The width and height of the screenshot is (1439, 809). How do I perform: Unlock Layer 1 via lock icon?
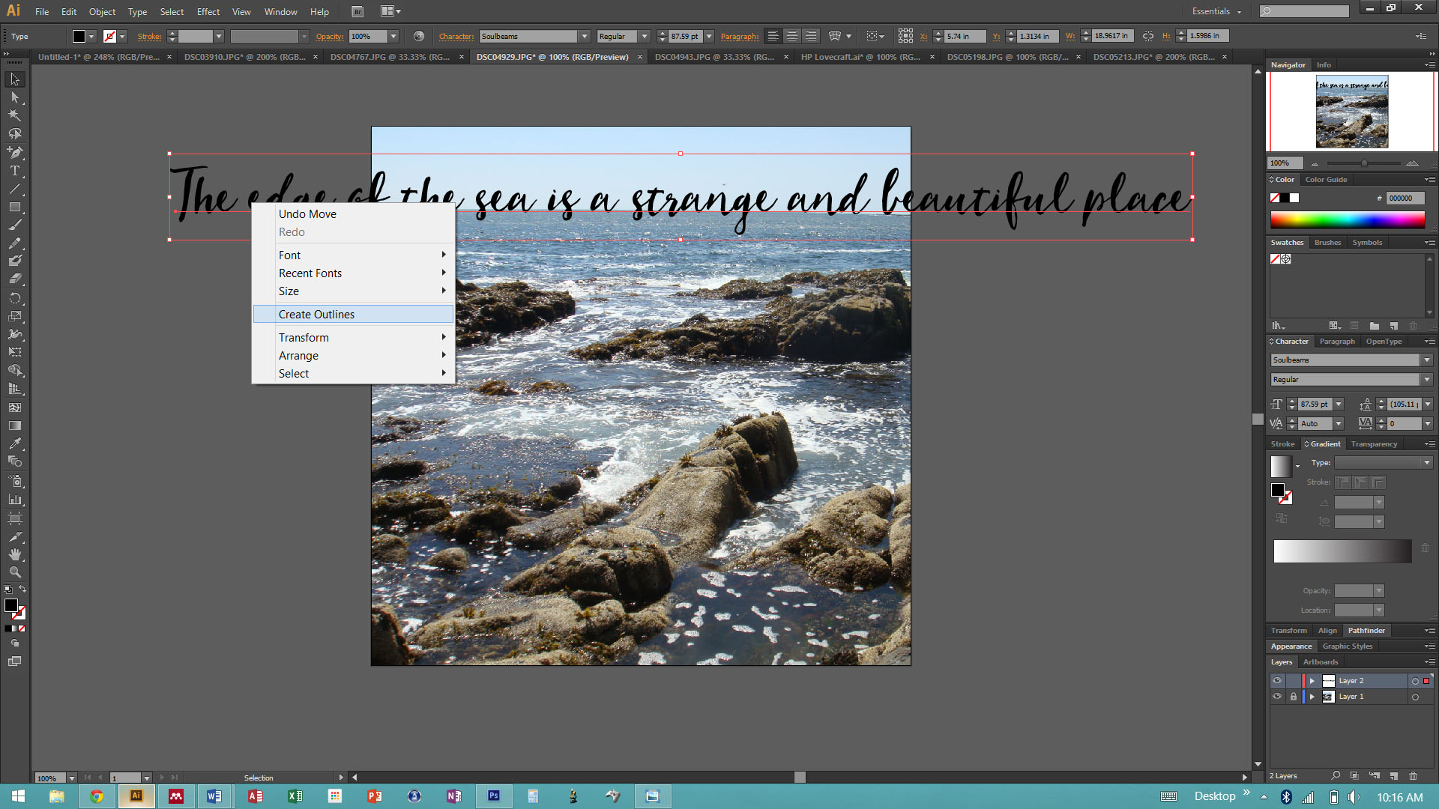1293,697
